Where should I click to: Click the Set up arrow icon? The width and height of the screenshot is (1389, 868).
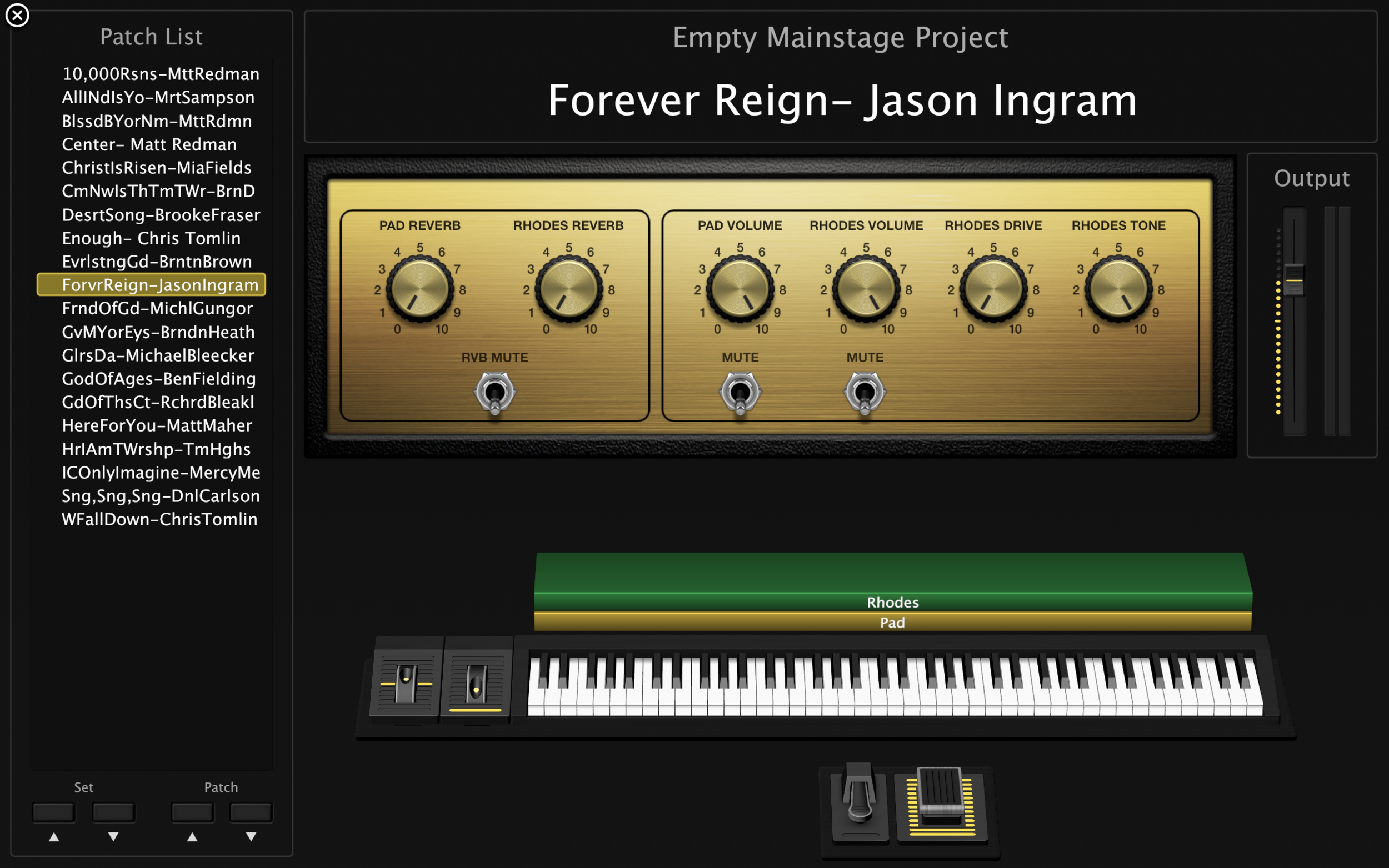(54, 837)
